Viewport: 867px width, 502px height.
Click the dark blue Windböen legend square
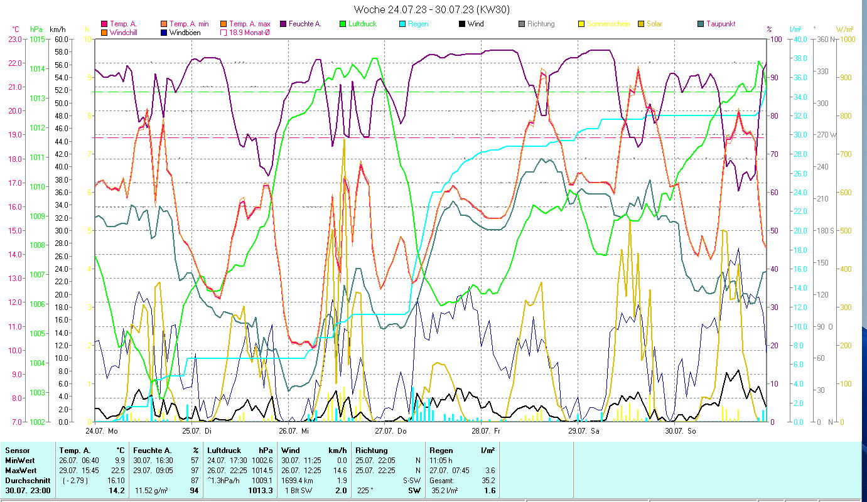(x=164, y=33)
